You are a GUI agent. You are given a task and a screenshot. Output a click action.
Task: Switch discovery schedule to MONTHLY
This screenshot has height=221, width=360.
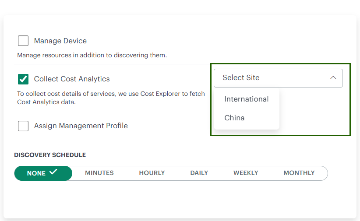point(299,173)
